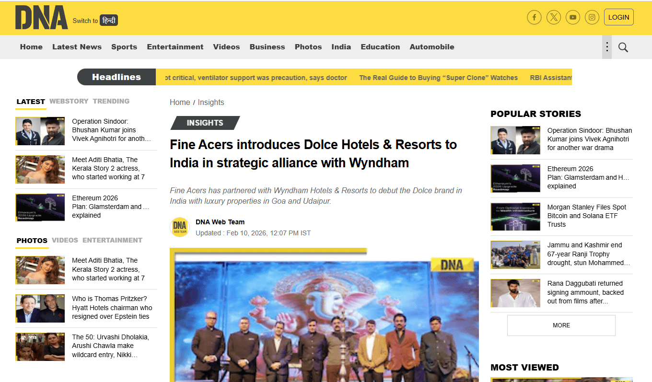Switch site language to Hindi
This screenshot has height=382, width=652.
(109, 21)
